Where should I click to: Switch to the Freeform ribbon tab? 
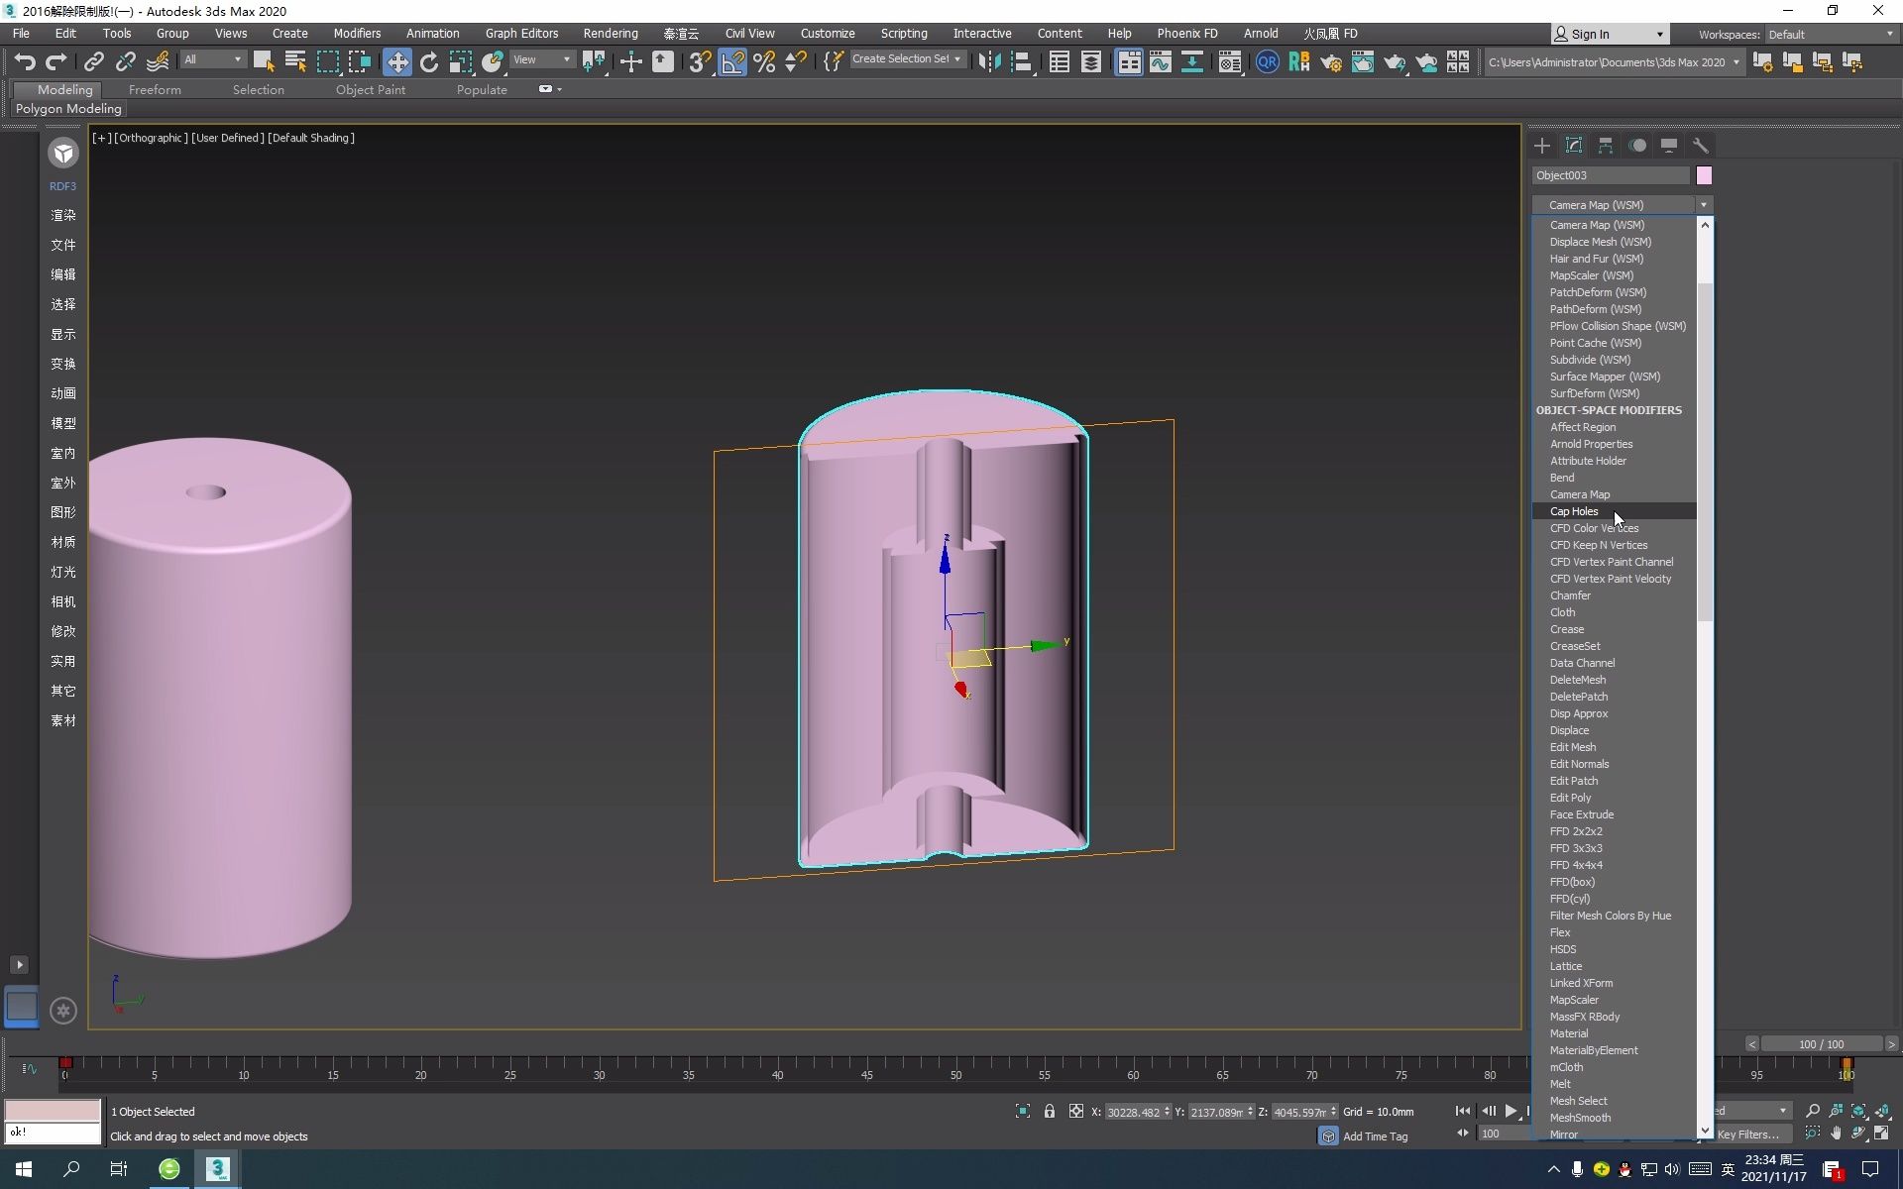coord(155,89)
